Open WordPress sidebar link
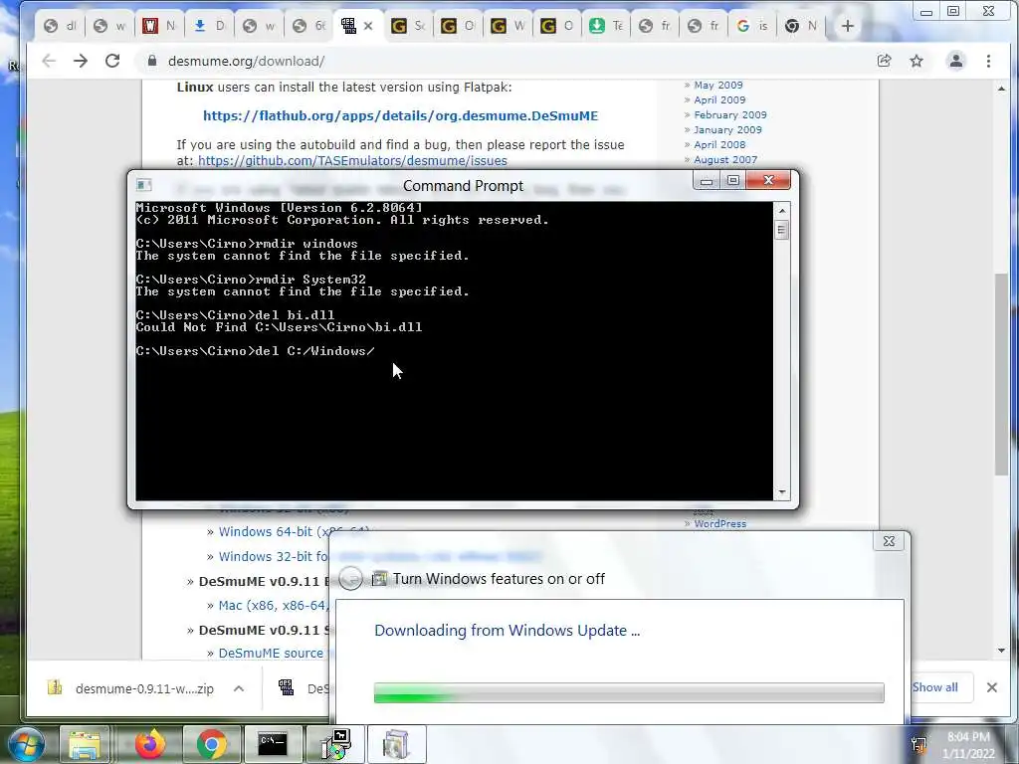Screen dimensions: 1019x764 pos(720,523)
